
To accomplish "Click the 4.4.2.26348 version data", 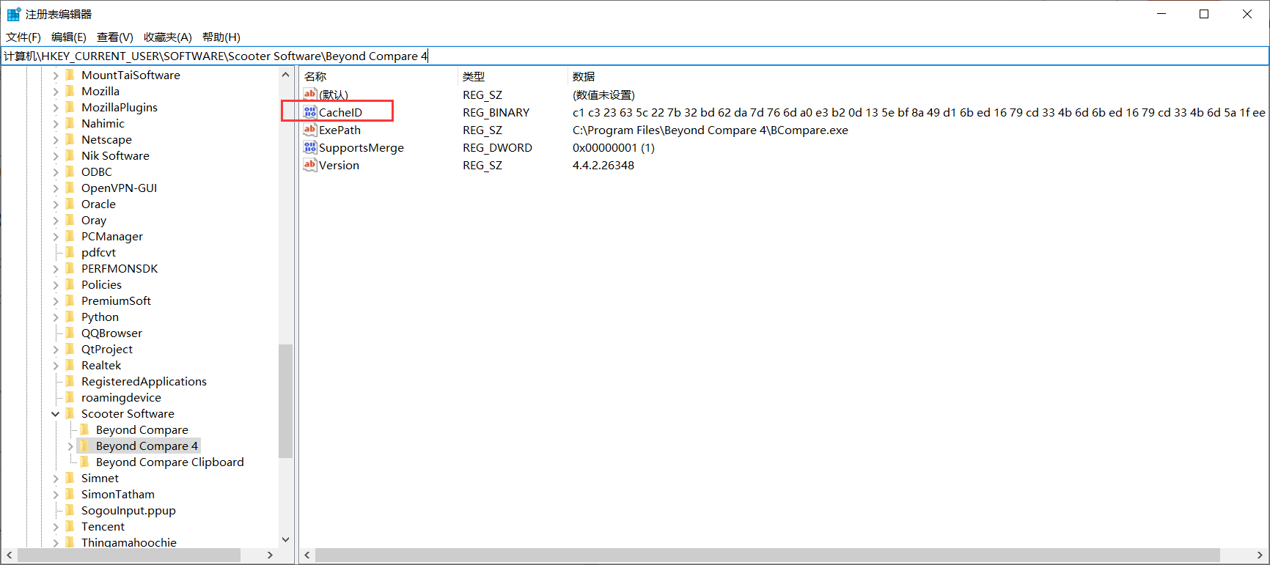I will pyautogui.click(x=603, y=165).
